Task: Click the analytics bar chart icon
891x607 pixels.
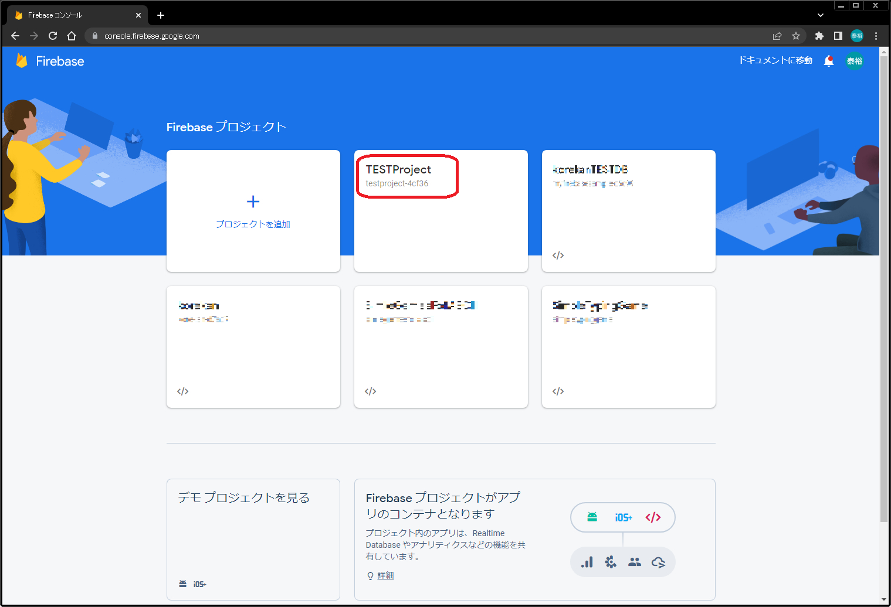Action: click(x=587, y=562)
